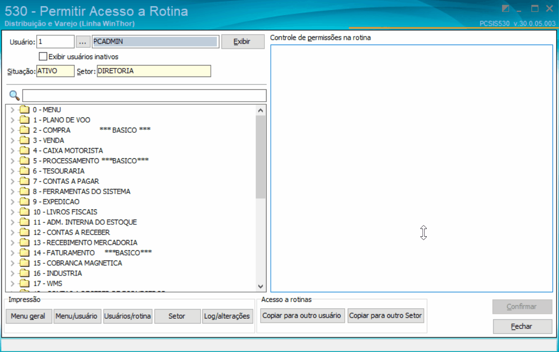This screenshot has width=559, height=352.
Task: Click the Usuários/rotina button
Action: pos(128,316)
